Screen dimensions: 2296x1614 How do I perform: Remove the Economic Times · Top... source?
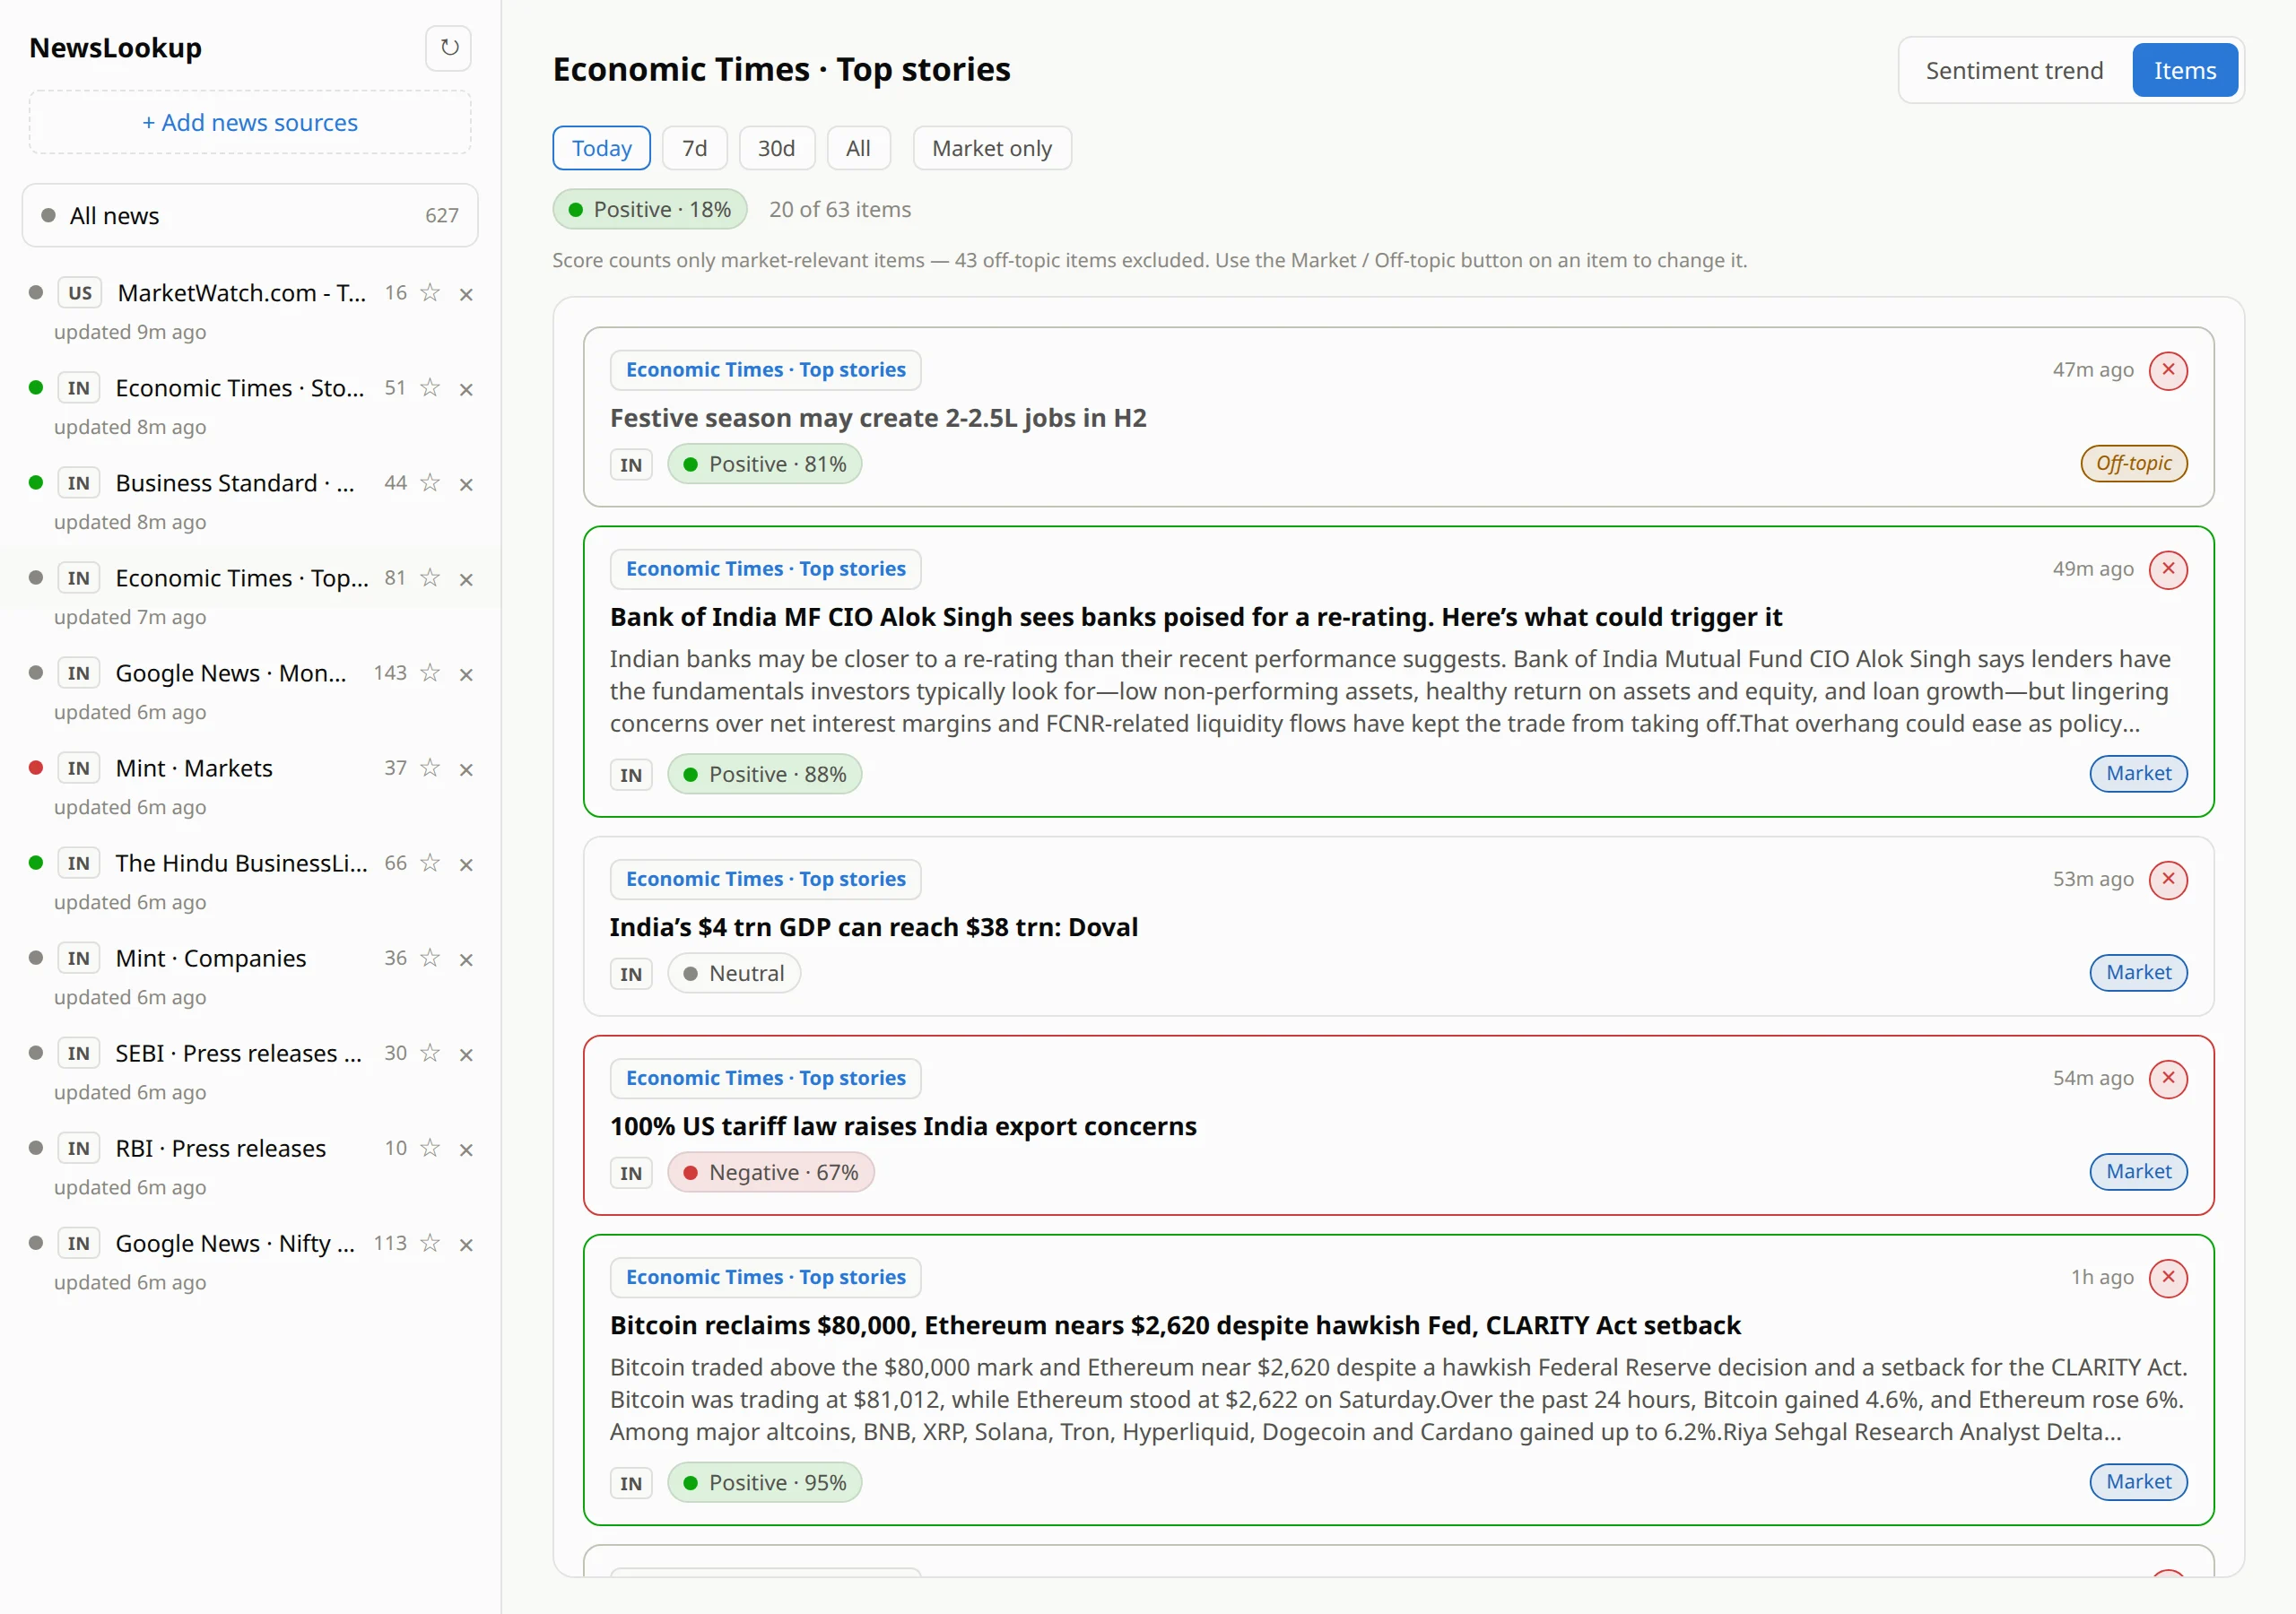[466, 579]
